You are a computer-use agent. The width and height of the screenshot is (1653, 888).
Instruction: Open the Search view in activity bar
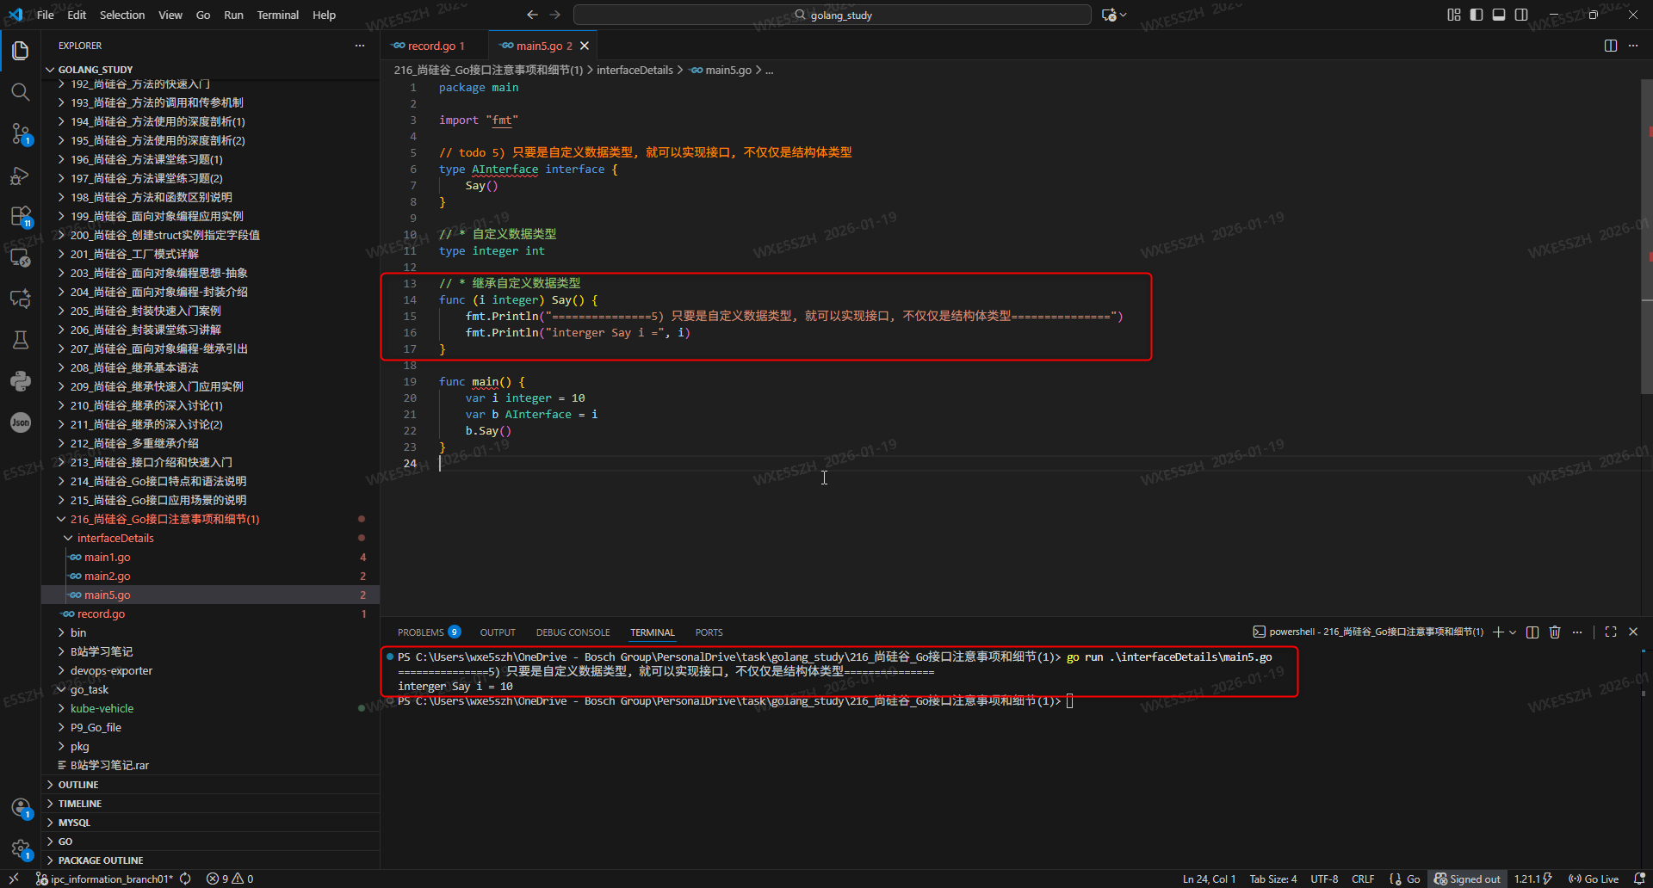tap(21, 92)
